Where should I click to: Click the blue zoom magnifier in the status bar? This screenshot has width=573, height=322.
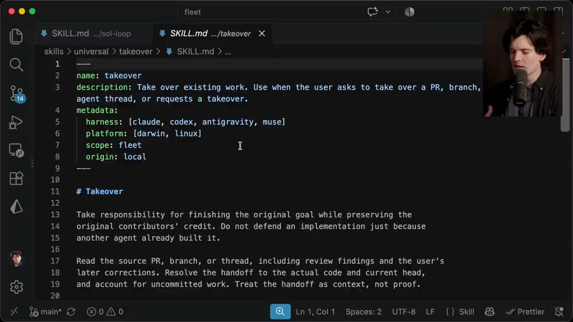click(280, 312)
